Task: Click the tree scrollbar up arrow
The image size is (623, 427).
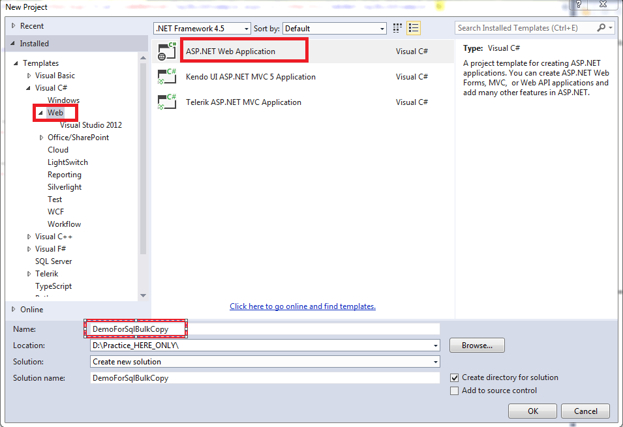Action: tap(143, 58)
